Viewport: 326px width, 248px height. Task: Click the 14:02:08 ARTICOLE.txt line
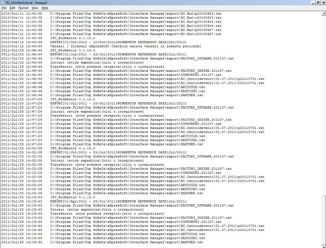103,185
